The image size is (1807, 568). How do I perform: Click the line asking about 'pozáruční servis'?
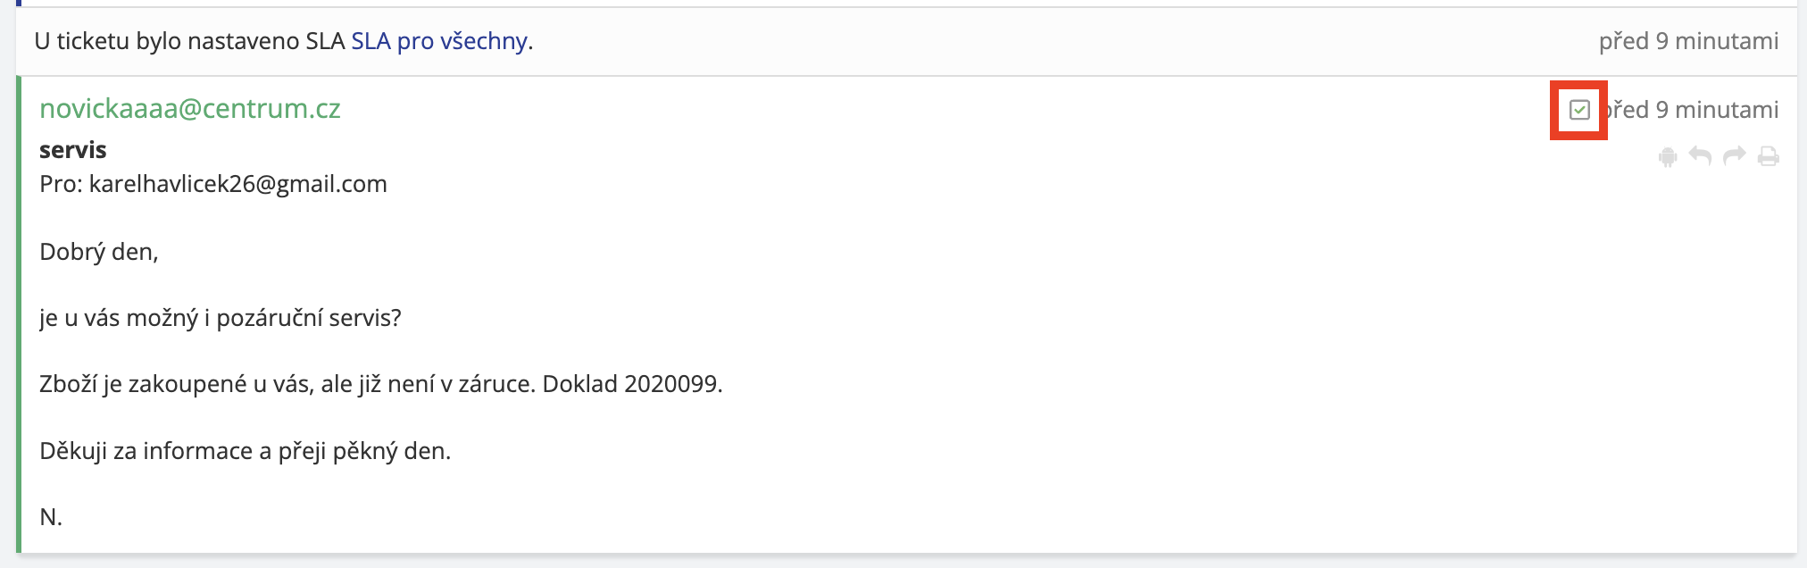pyautogui.click(x=221, y=318)
